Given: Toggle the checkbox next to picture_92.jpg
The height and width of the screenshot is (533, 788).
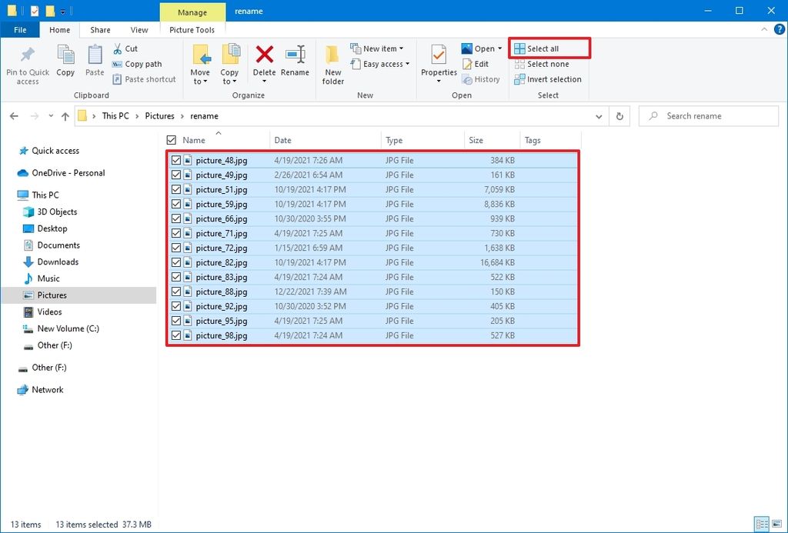Looking at the screenshot, I should pyautogui.click(x=176, y=306).
